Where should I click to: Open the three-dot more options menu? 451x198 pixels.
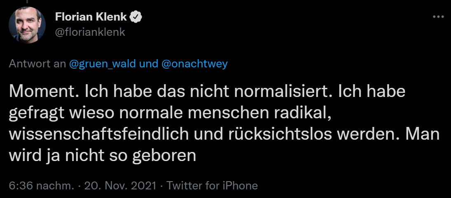438,17
